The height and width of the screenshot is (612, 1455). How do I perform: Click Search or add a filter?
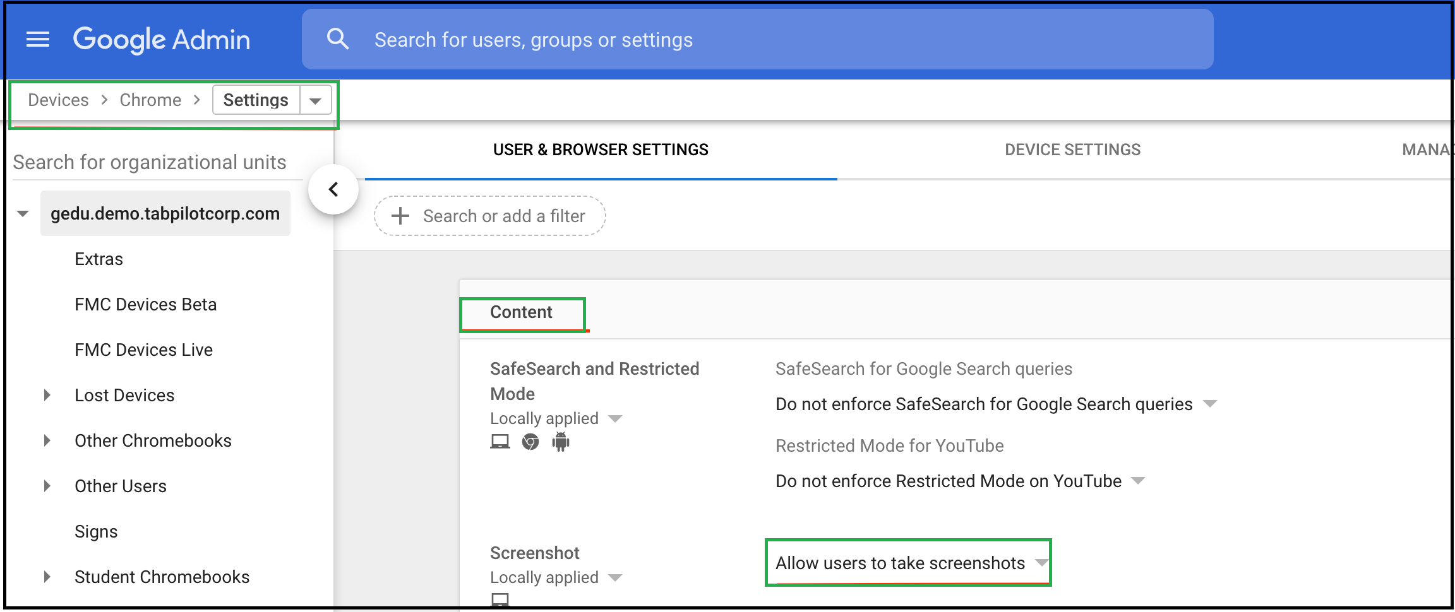(x=489, y=216)
